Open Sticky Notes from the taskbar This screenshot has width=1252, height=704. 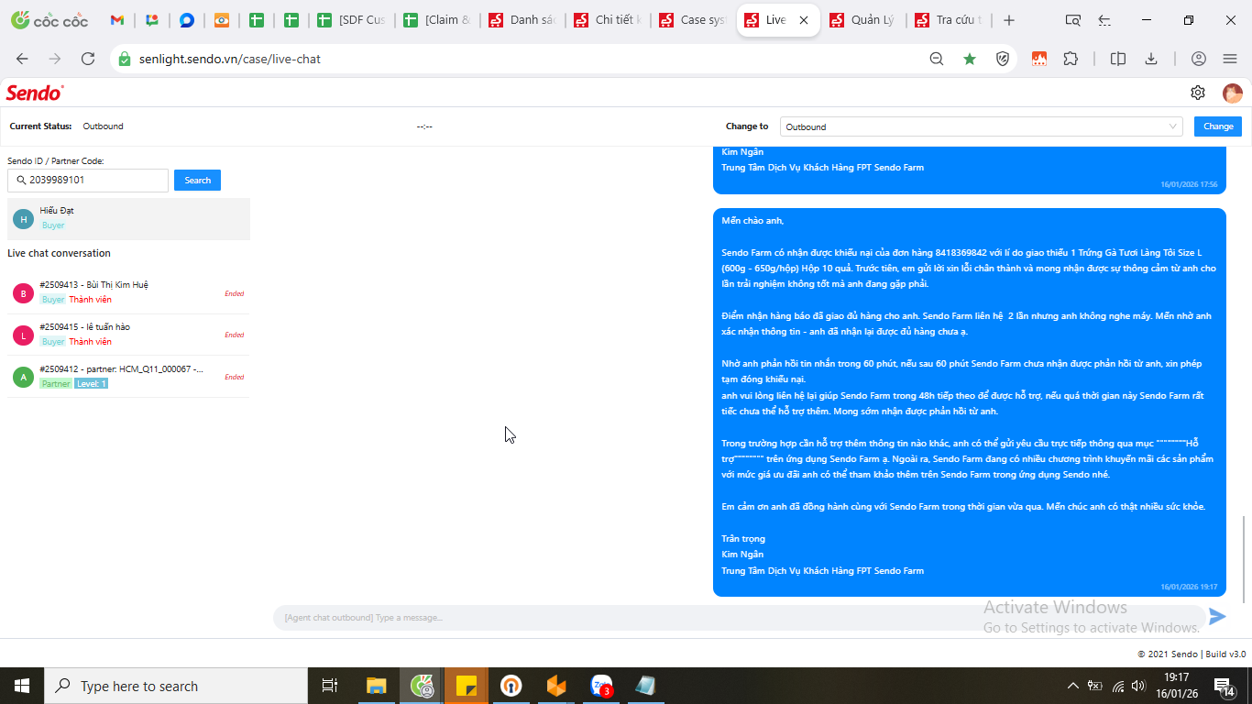pos(466,686)
